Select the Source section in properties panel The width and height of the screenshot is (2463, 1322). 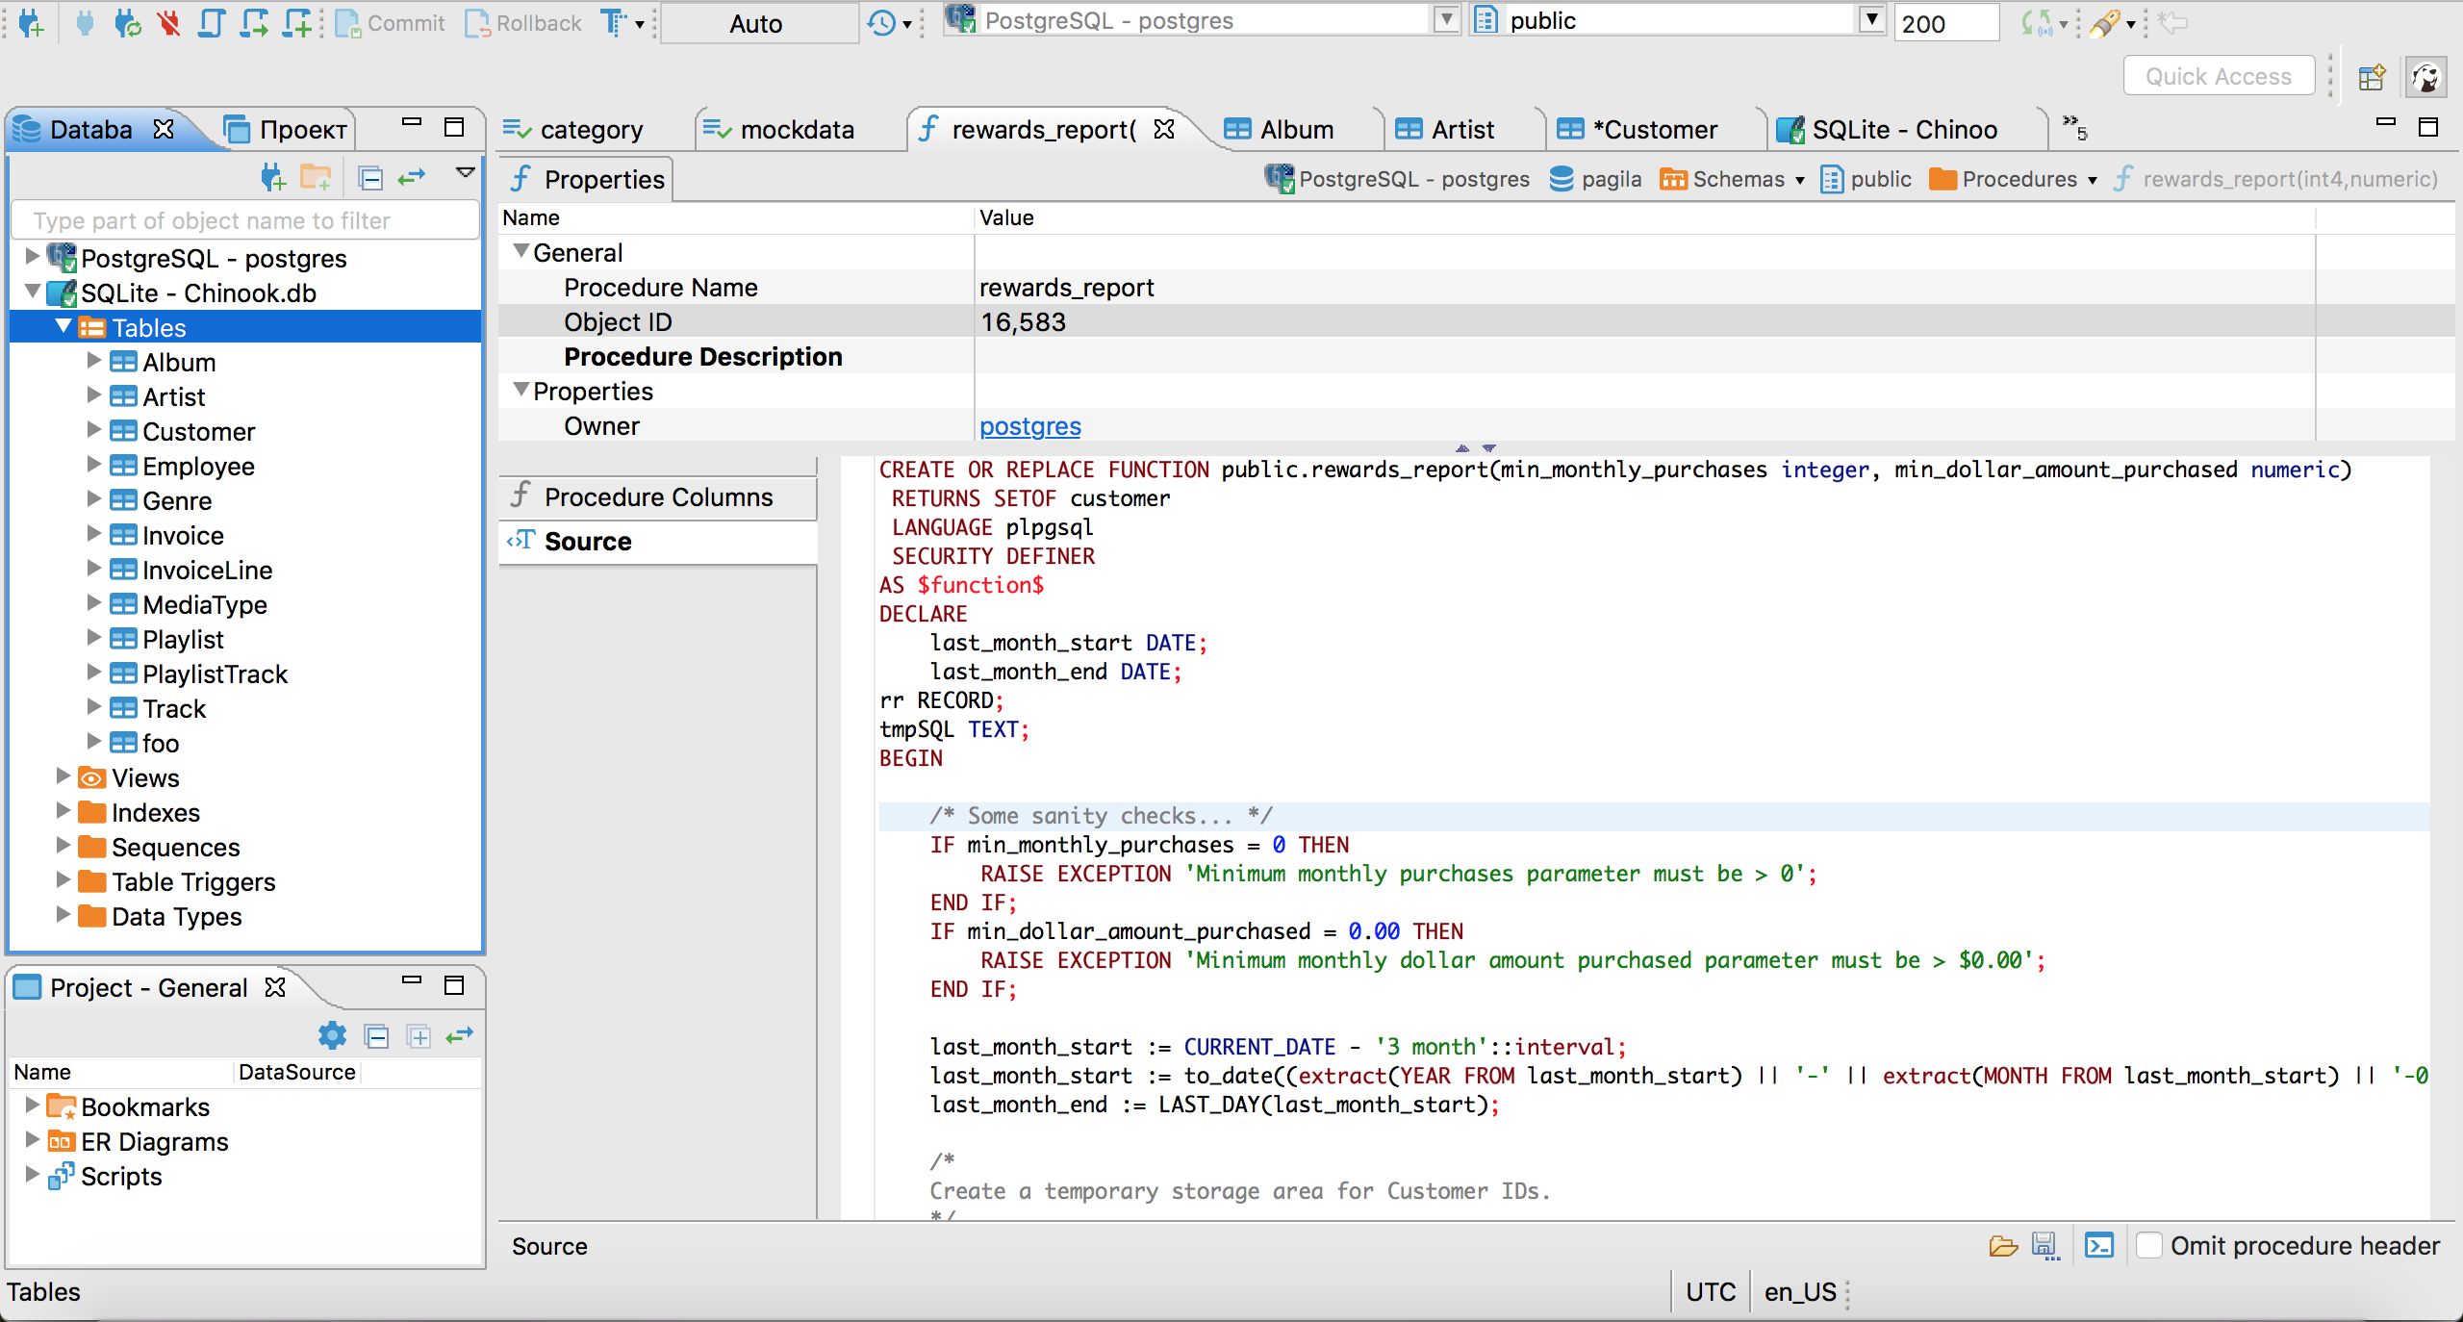tap(587, 542)
